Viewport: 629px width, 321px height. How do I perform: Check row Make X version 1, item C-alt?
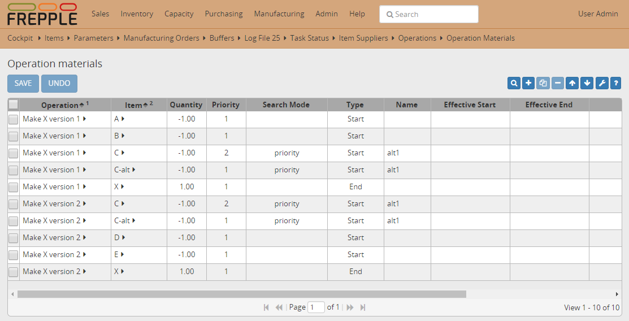[x=13, y=170]
